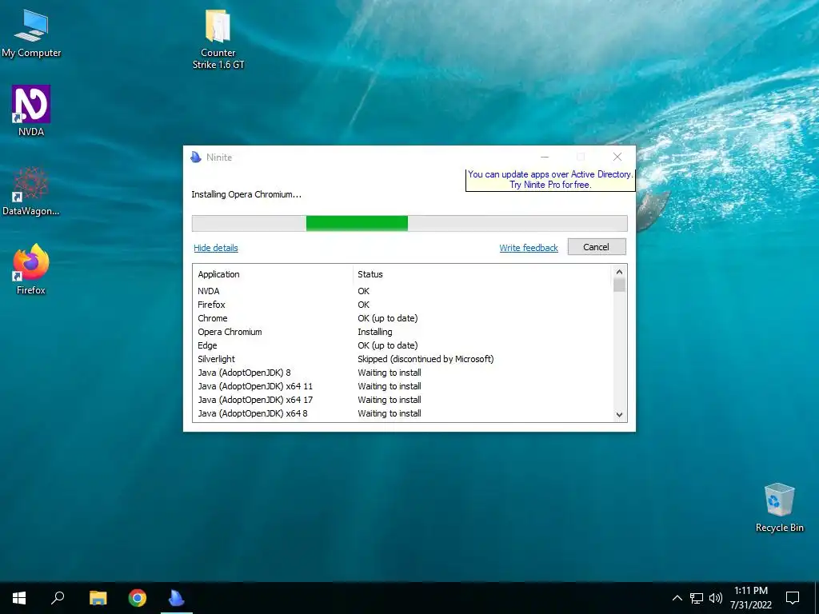Select the Opera Chromium row

[402, 332]
